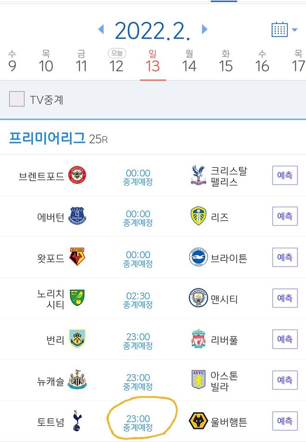Click the Manchester City crest

(x=198, y=298)
